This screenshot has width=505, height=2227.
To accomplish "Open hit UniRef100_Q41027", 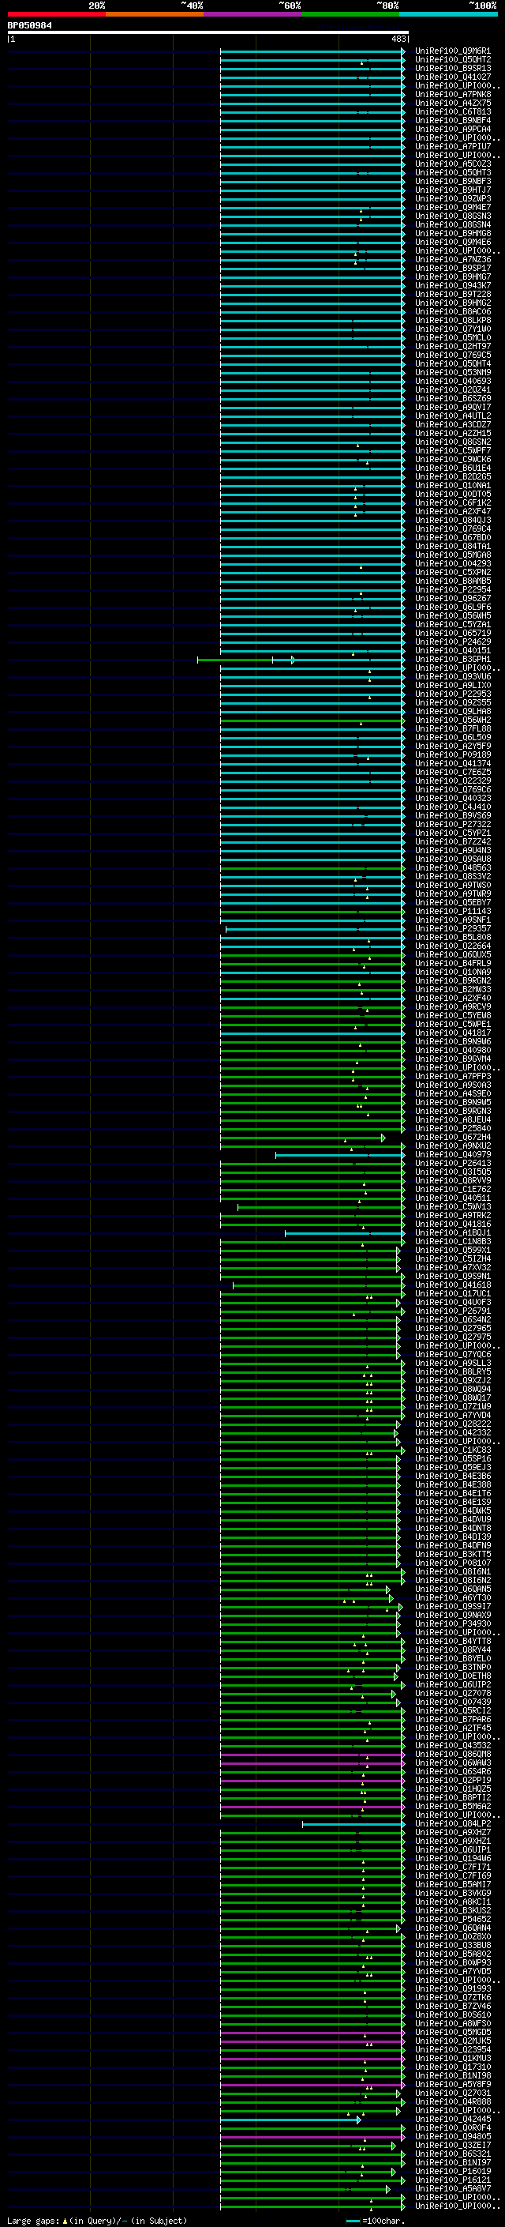I will tap(452, 77).
